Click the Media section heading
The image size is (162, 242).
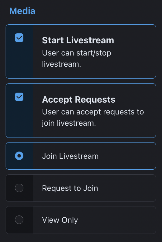22,11
